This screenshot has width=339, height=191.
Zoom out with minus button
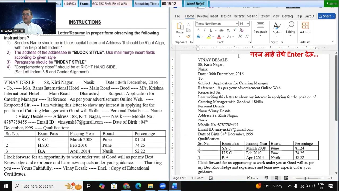click(x=293, y=178)
